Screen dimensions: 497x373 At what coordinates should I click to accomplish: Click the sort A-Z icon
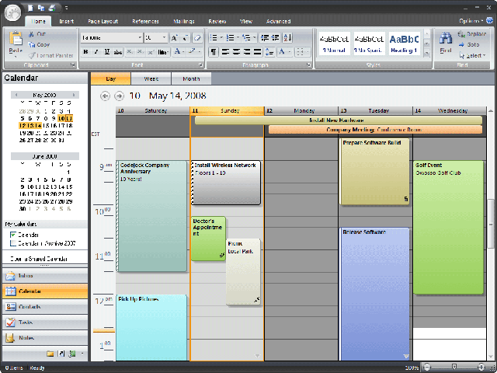(287, 38)
